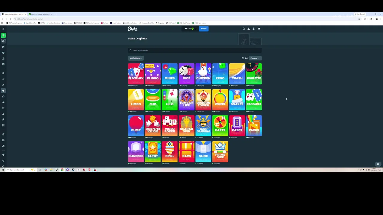Click the magnifier search icon in Stake header
383x215 pixels.
point(244,29)
